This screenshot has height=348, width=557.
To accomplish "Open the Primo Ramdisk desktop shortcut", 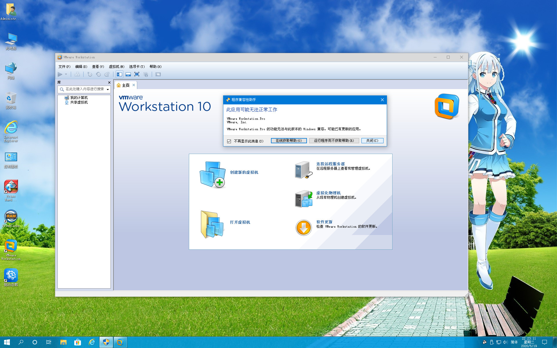I will click(11, 190).
